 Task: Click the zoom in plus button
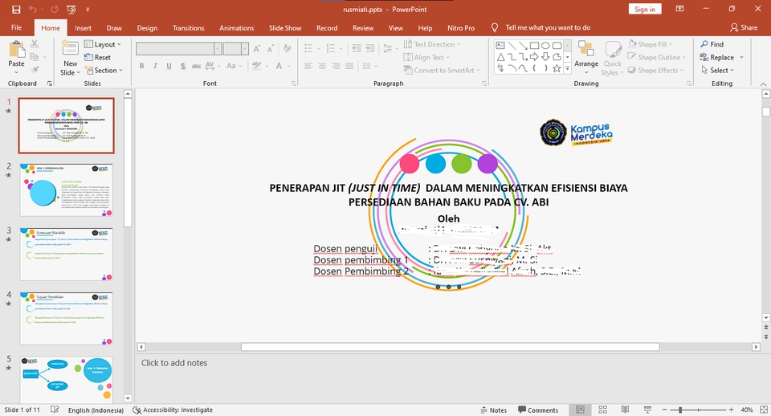[731, 410]
